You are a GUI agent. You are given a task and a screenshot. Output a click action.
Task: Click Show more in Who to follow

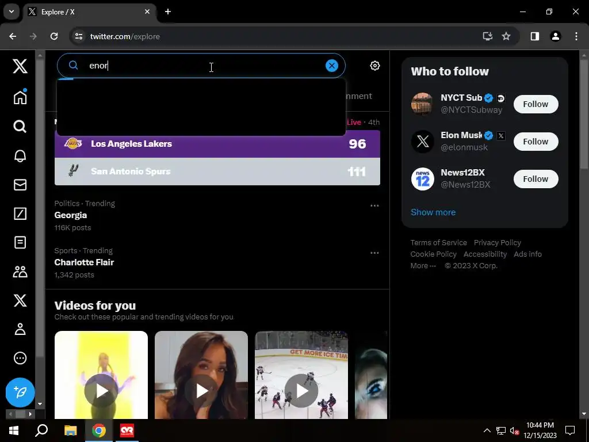(433, 212)
